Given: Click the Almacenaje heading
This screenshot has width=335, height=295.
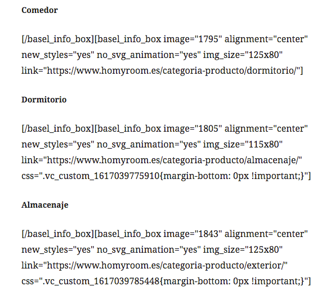Looking at the screenshot, I should (x=45, y=205).
